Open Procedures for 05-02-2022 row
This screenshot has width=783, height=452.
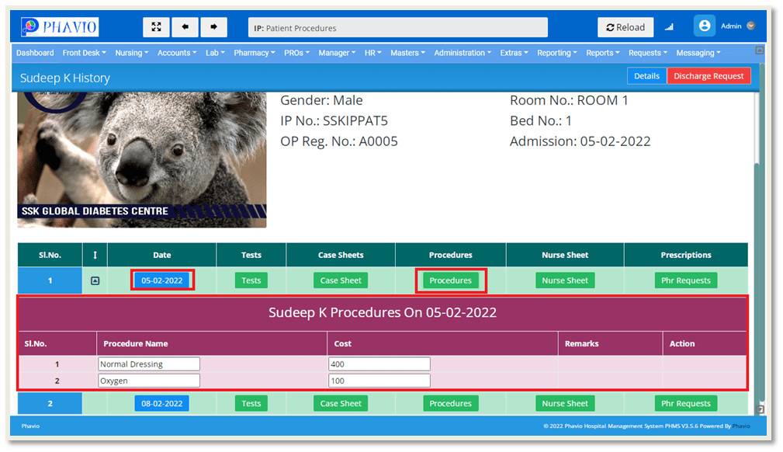point(450,280)
